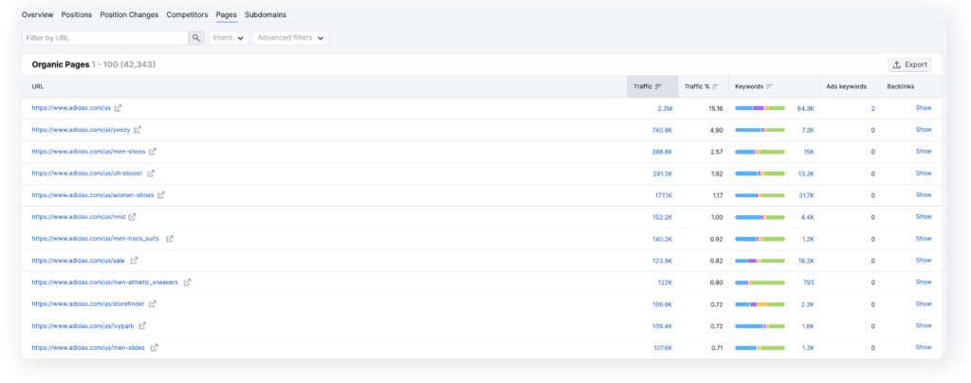Click keyword distribution bar for the men-athletic_sneakers row
The height and width of the screenshot is (383, 971).
tap(760, 283)
